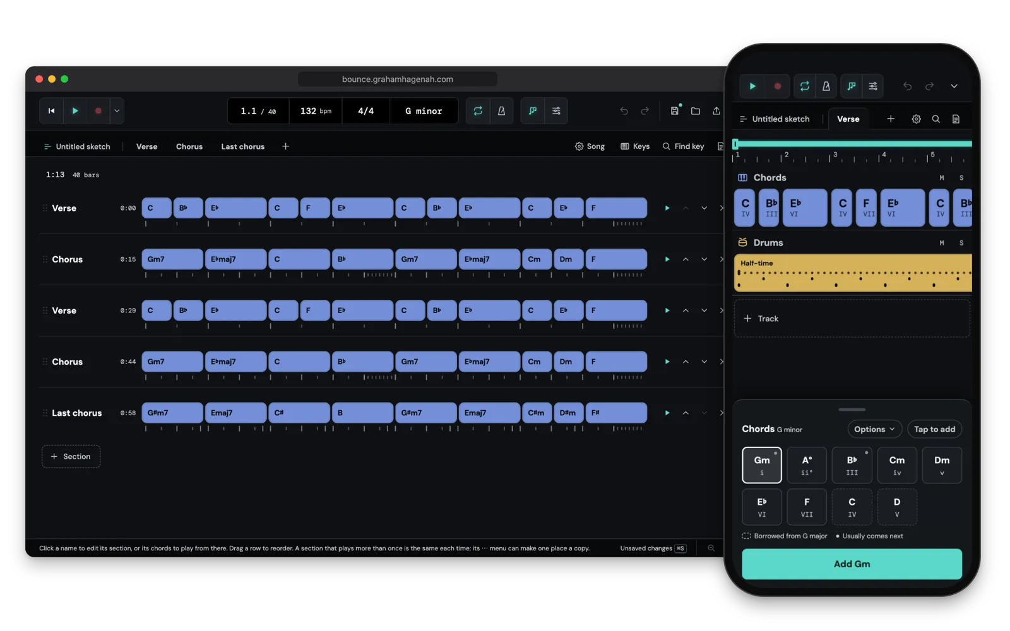The image size is (1010, 631).
Task: Click the + Section button
Action: coord(71,456)
